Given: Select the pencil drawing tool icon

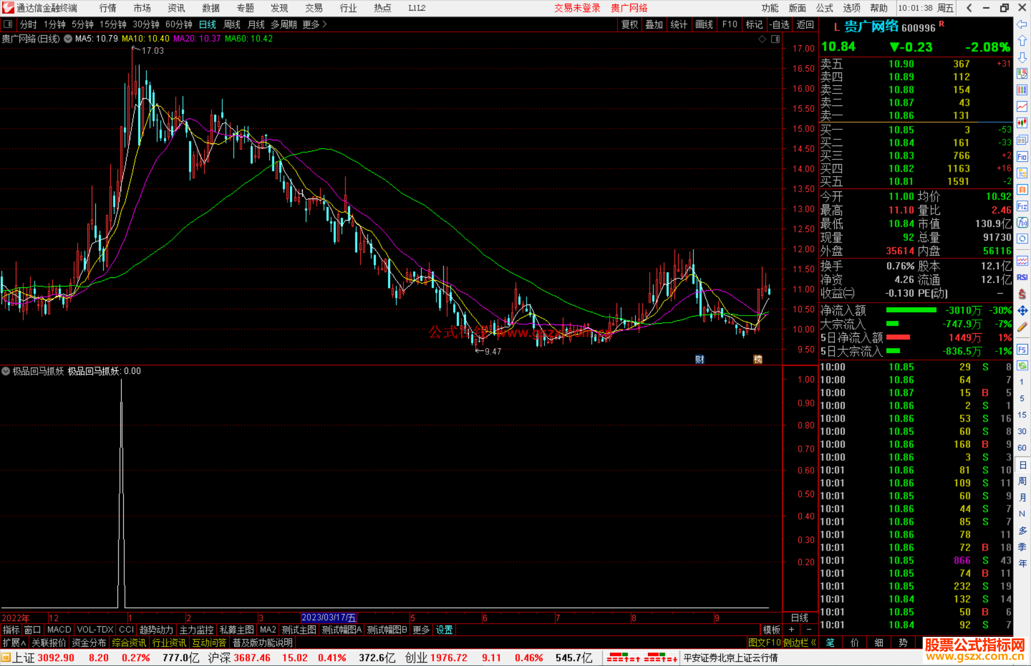Looking at the screenshot, I should click(1022, 327).
